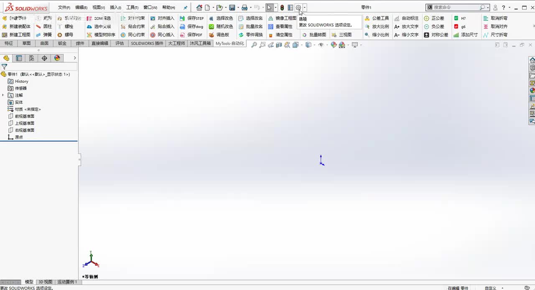Screen dimensions: 535x290
Task: Click the 添加尺寸 tool
Action: point(466,35)
